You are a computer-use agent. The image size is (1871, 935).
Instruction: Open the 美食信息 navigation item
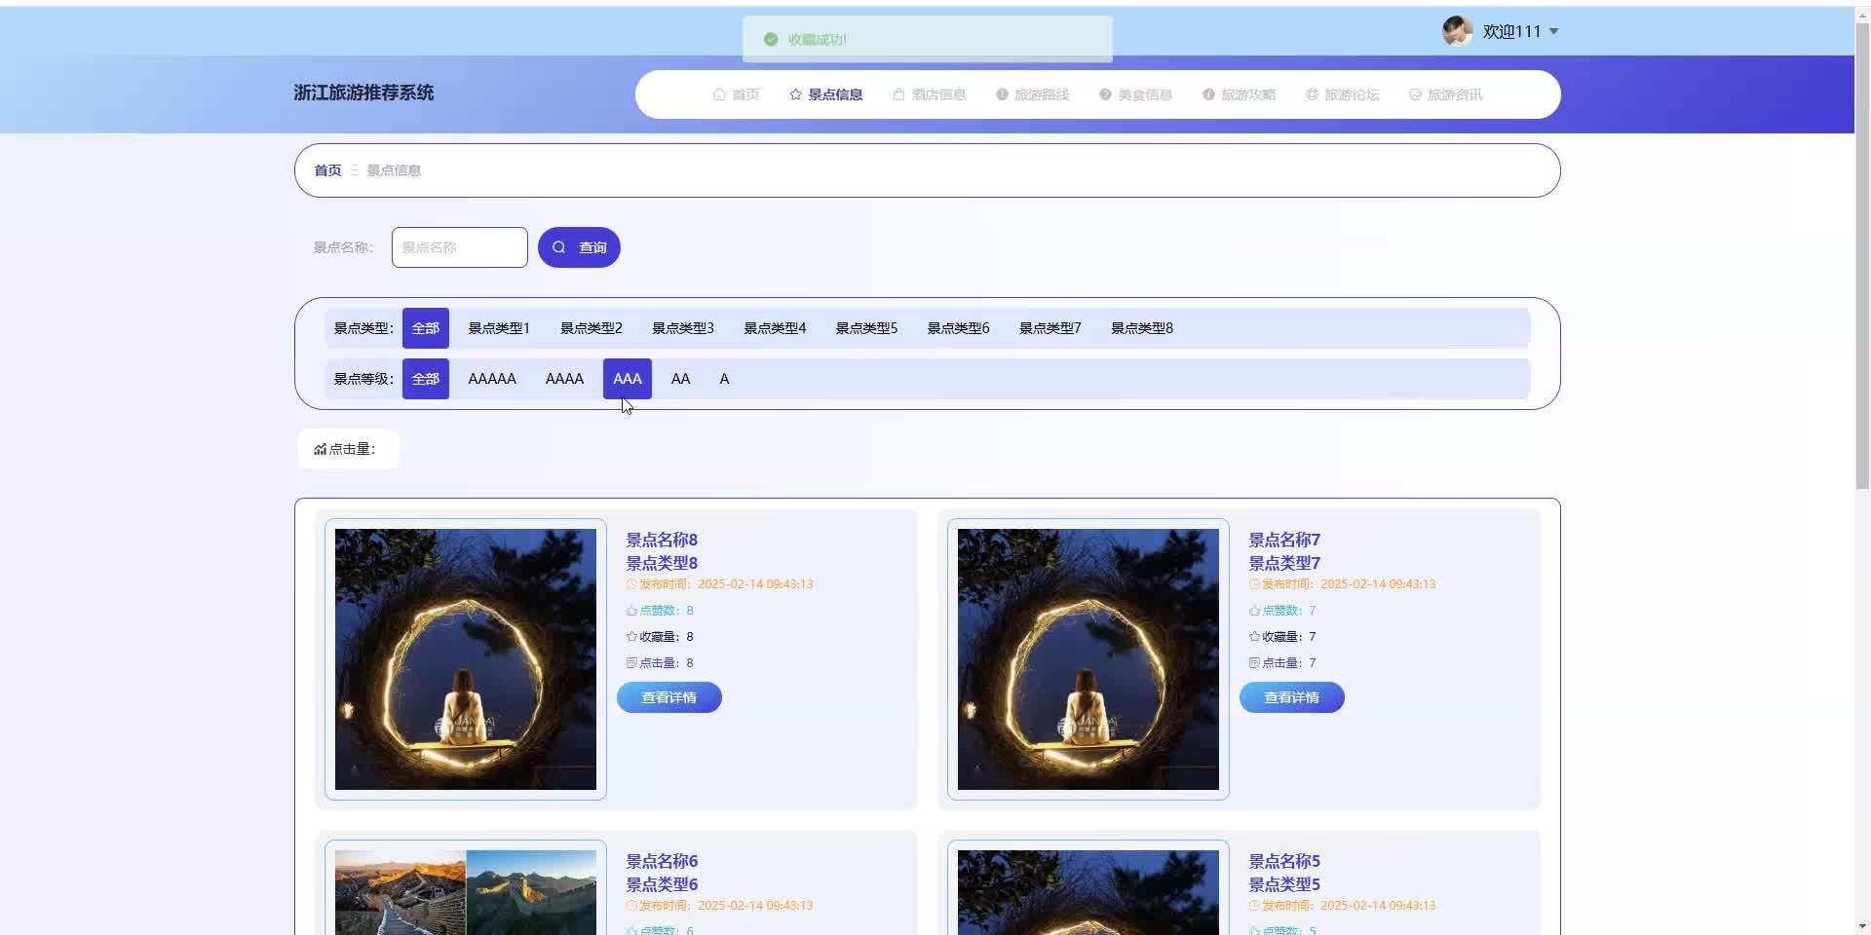(x=1135, y=94)
